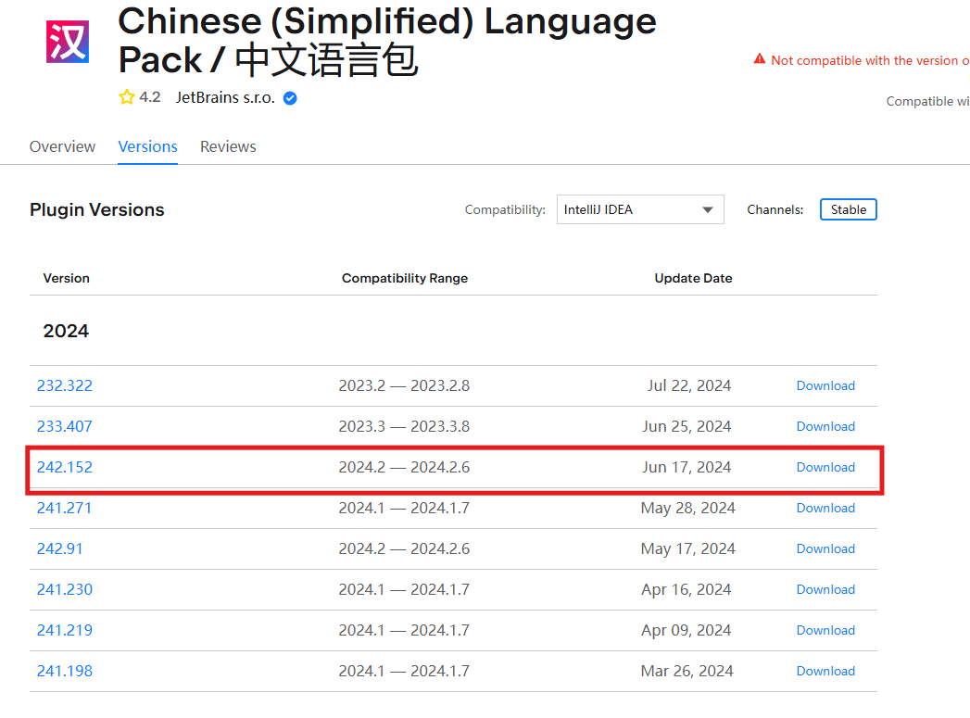This screenshot has height=718, width=970.
Task: Click the Update Date column header
Action: 694,278
